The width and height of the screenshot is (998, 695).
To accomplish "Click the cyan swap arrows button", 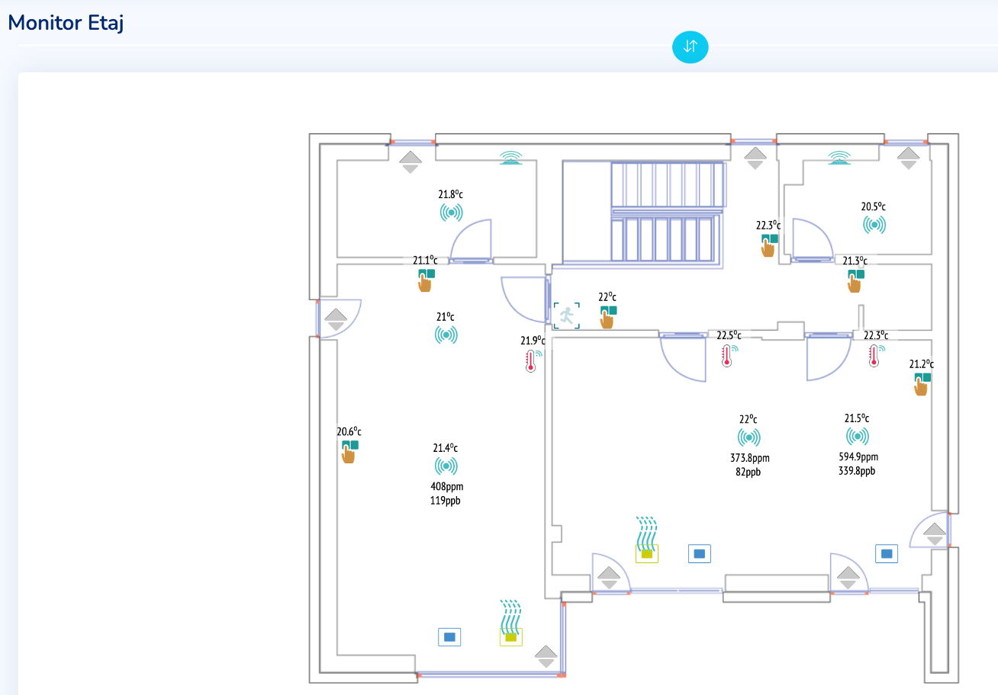I will click(690, 46).
